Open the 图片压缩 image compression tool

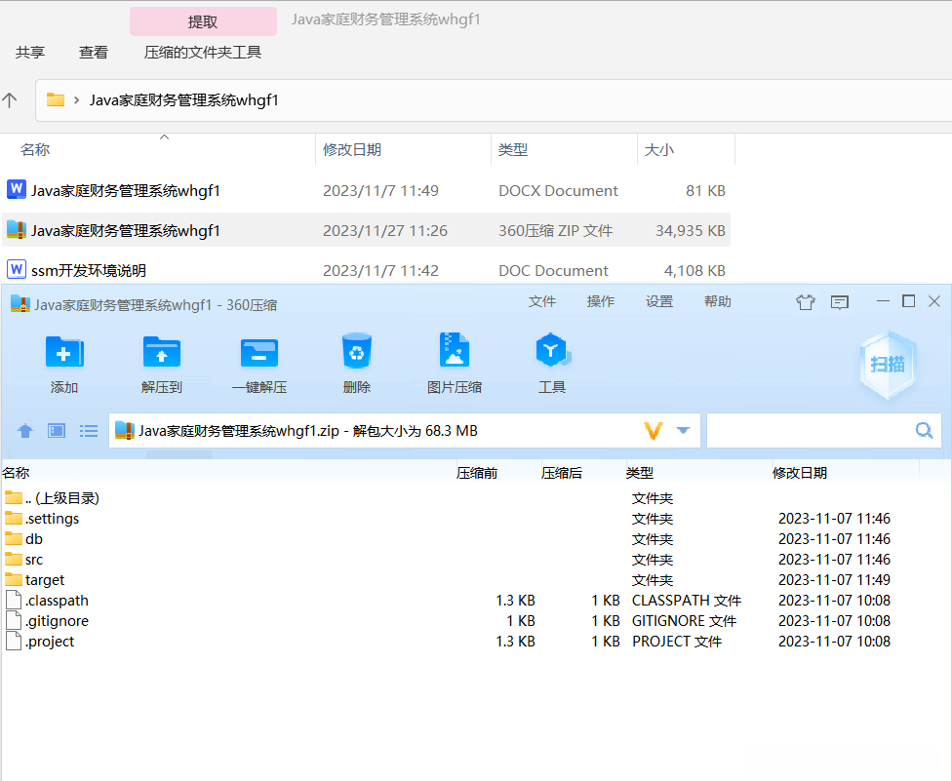tap(455, 350)
